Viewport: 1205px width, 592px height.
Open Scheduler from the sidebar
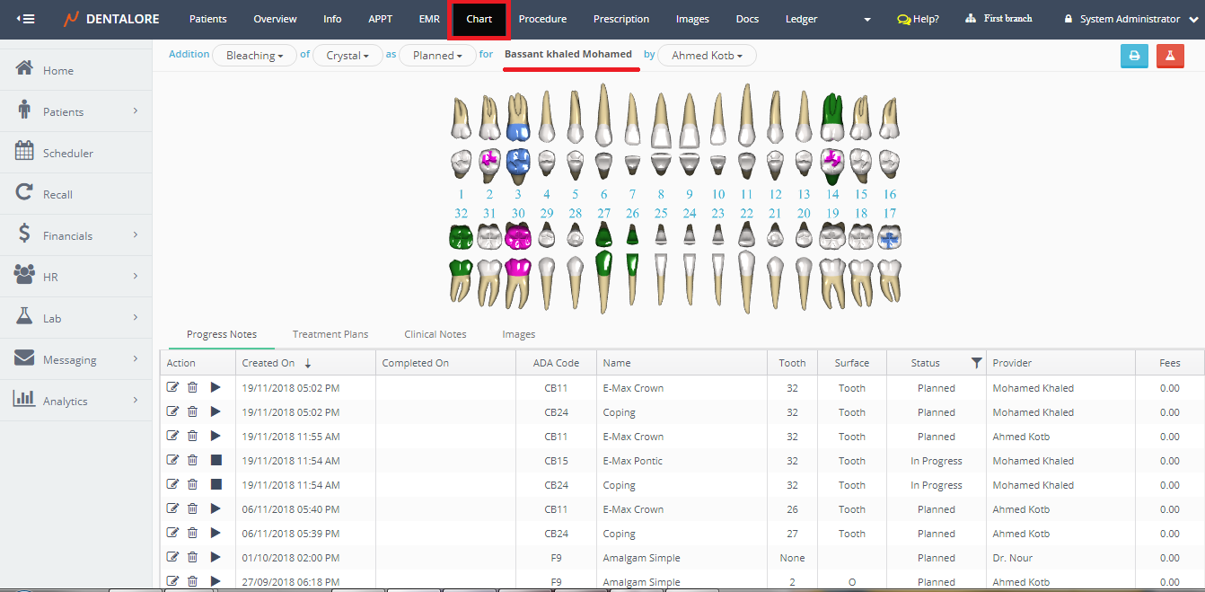click(x=68, y=154)
